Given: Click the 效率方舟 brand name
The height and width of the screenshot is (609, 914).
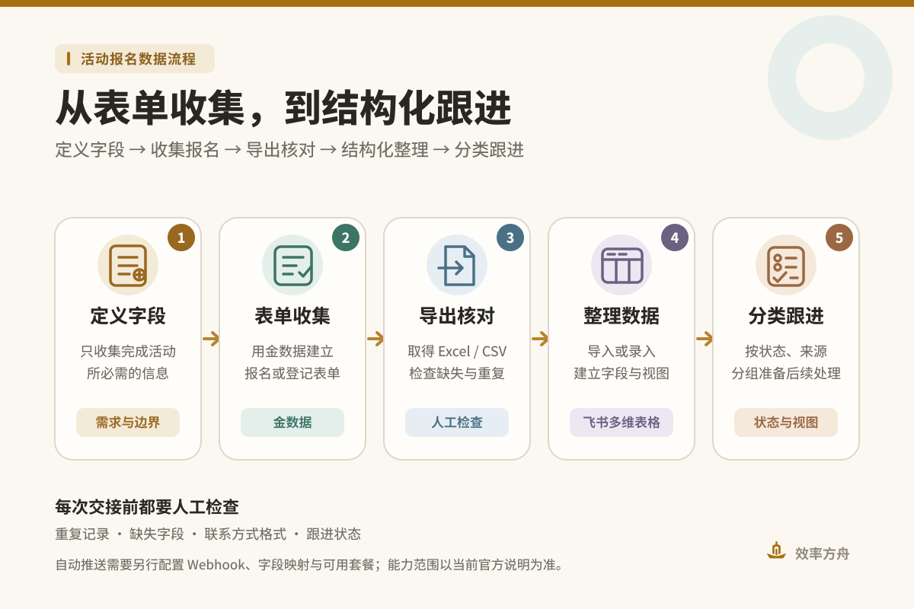Looking at the screenshot, I should click(x=822, y=553).
